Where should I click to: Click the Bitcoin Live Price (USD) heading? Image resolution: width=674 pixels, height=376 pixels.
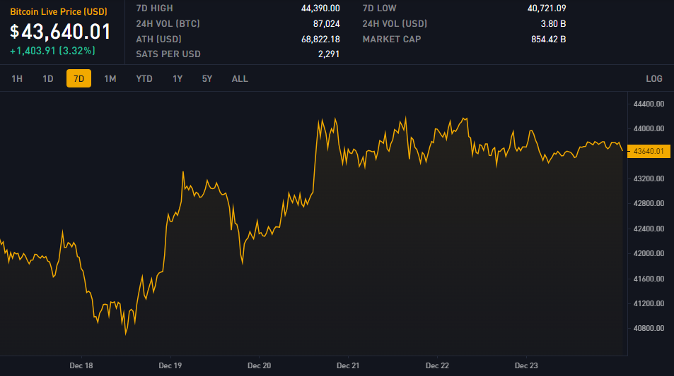click(59, 12)
